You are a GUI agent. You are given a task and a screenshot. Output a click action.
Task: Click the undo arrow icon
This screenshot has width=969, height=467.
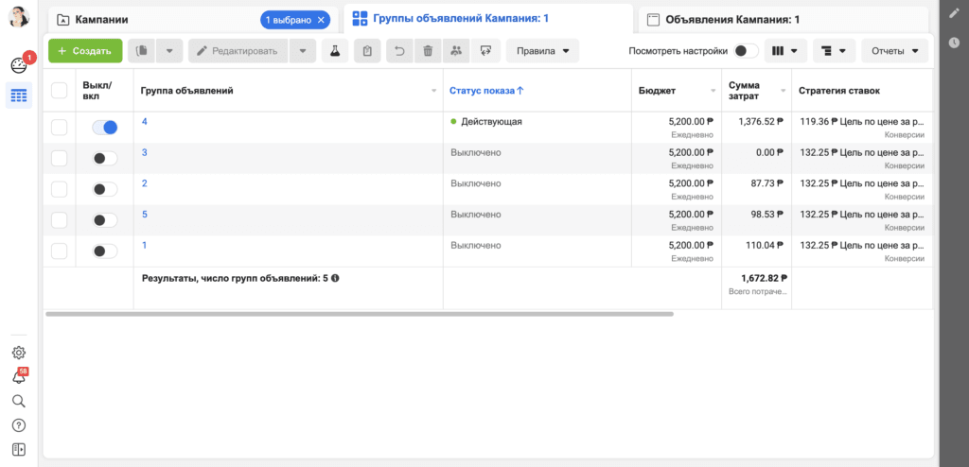(x=398, y=51)
